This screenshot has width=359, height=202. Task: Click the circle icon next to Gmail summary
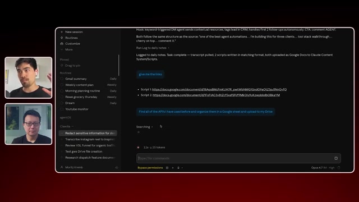tap(62, 79)
